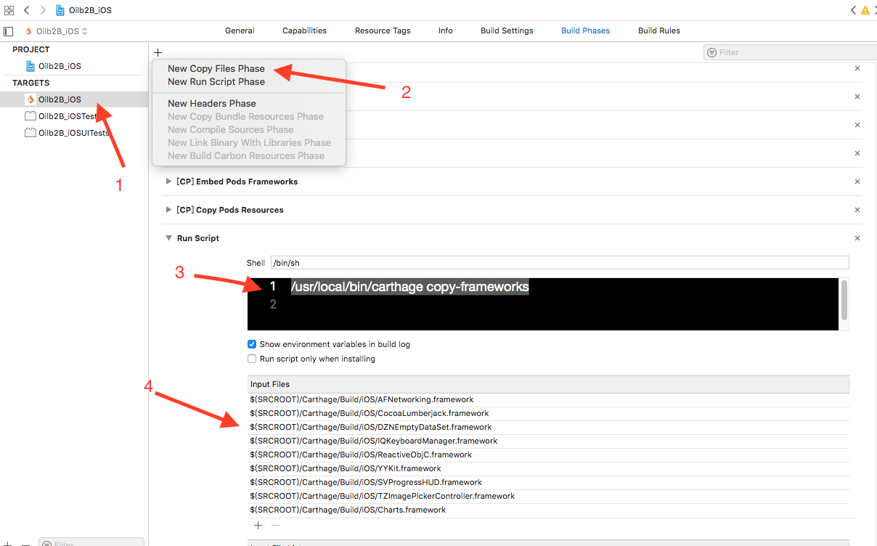Click New Link Binary With Libraries Phase entry
Image resolution: width=877 pixels, height=546 pixels.
point(248,143)
